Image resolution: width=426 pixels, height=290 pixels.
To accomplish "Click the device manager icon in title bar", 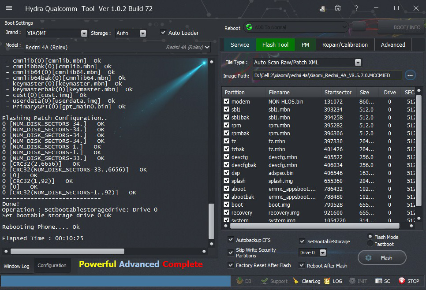I will pyautogui.click(x=322, y=8).
